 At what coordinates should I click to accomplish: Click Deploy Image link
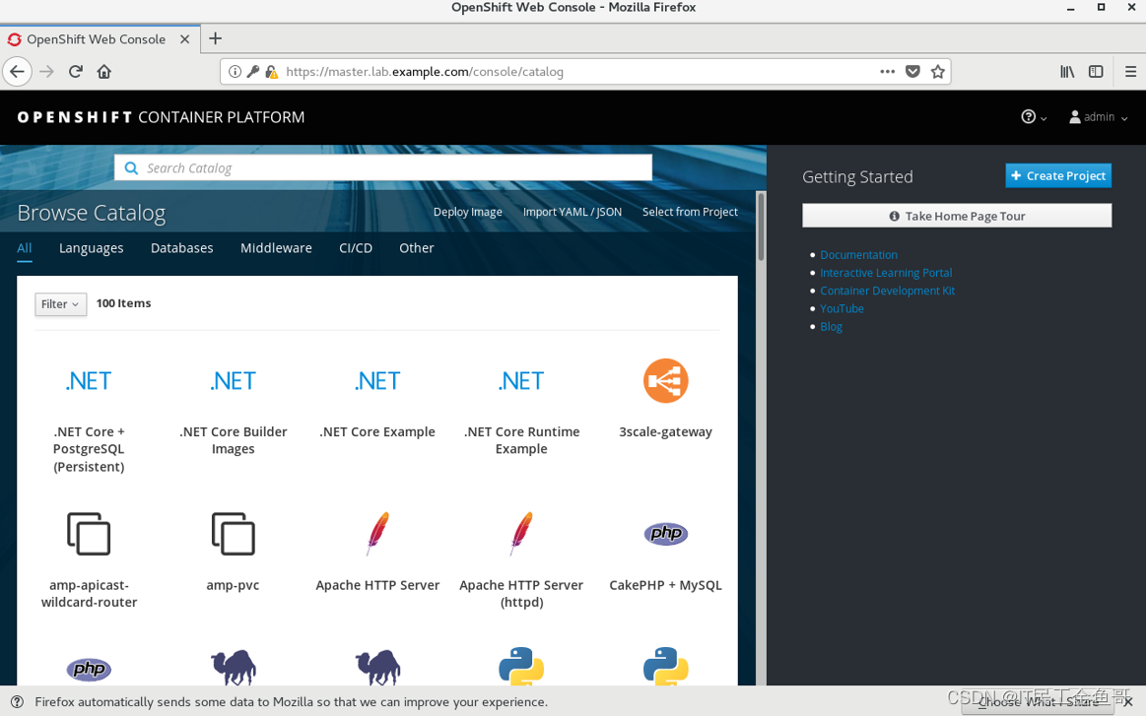coord(468,212)
